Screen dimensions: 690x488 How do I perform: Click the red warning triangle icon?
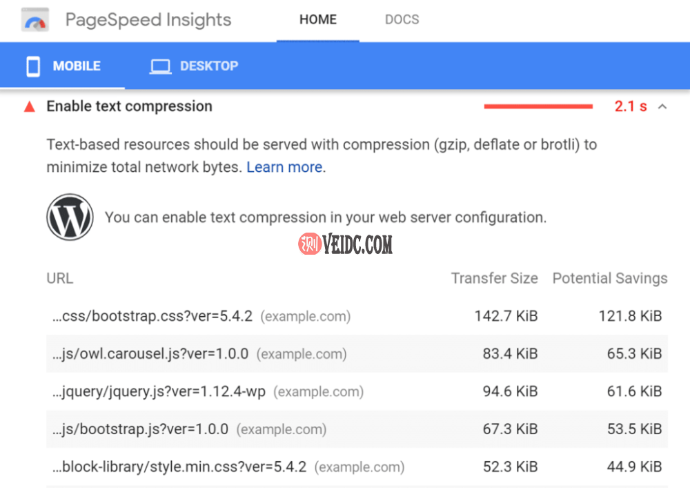click(29, 106)
